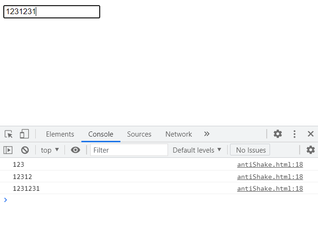This screenshot has width=318, height=236.
Task: Open console settings gear icon
Action: pos(310,150)
